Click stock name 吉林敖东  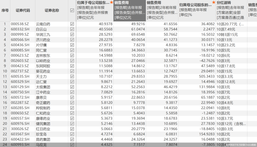[x=43, y=55]
